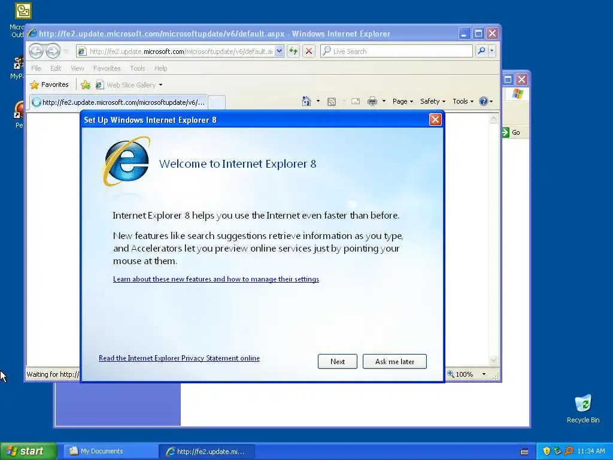613x460 pixels.
Task: Click Windows flag logo in background window
Action: (x=517, y=94)
